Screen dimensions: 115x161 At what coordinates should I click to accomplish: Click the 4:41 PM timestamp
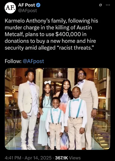point(13,158)
